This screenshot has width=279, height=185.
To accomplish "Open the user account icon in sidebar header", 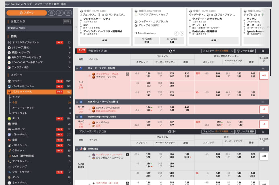I will [x=60, y=13].
